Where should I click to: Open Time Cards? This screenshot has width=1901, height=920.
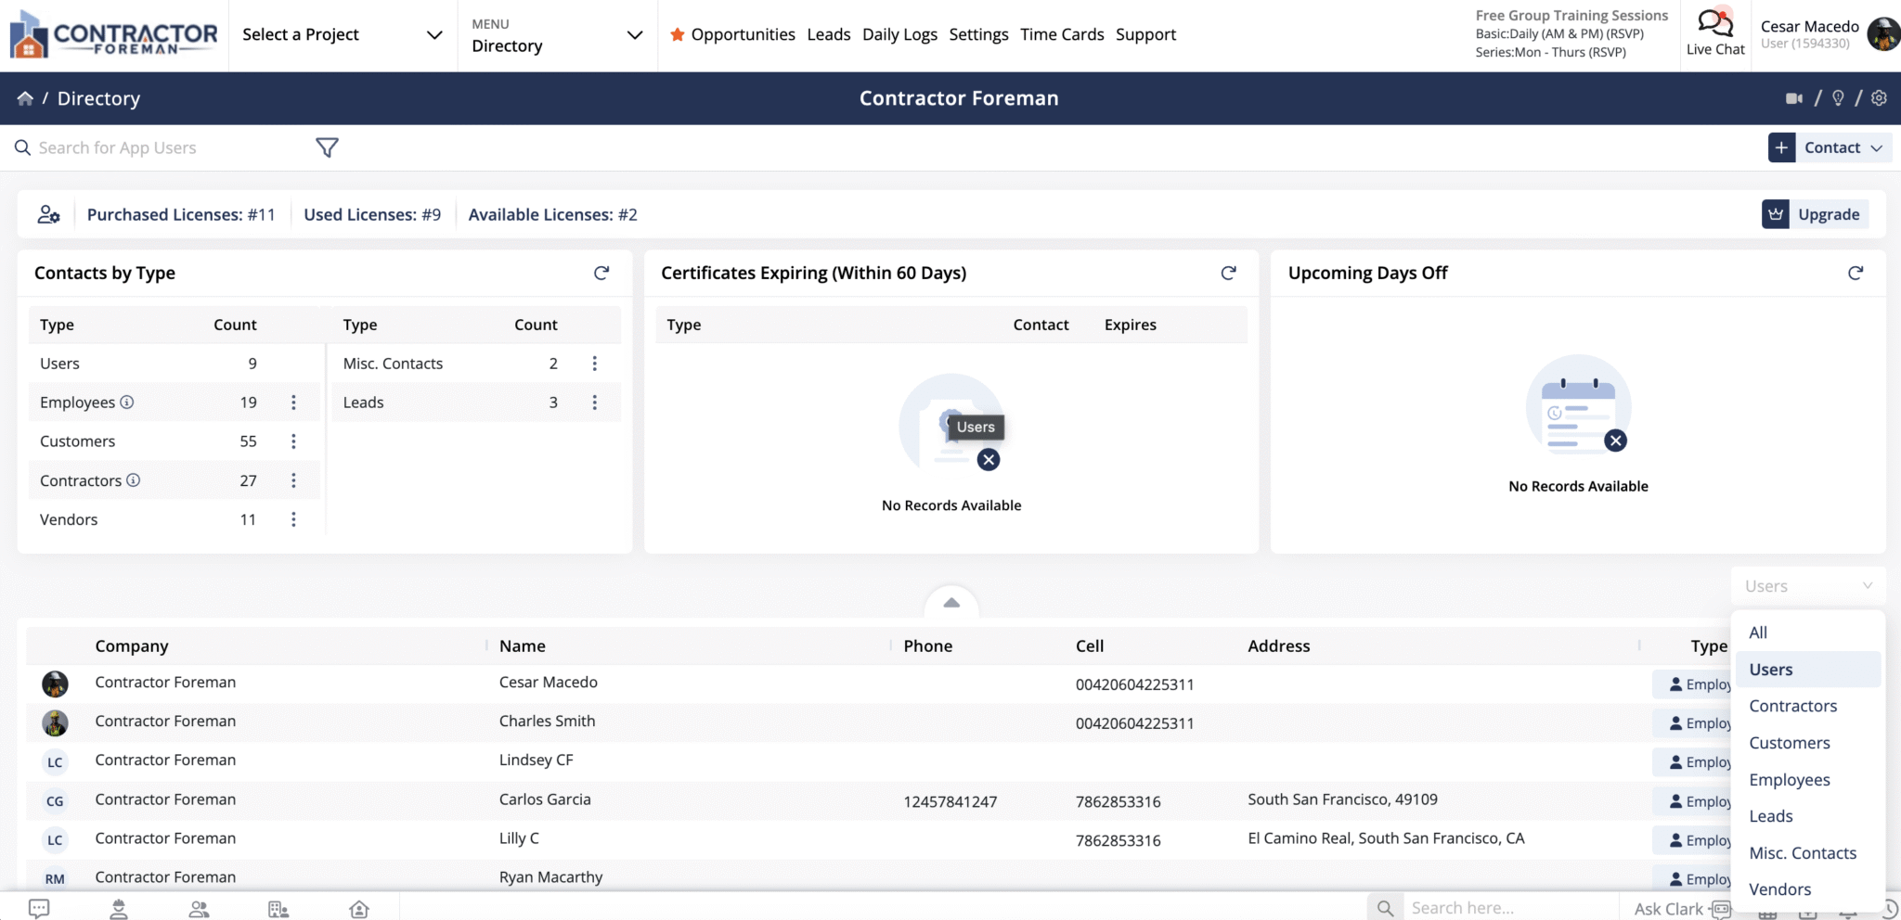[1062, 34]
